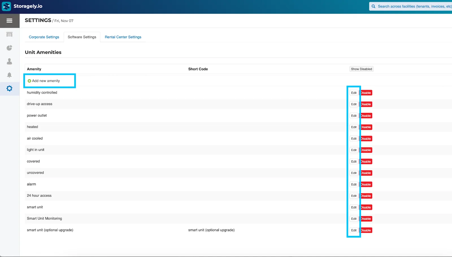
Task: Disable smart unit (optional upgrade) amenity
Action: click(366, 230)
